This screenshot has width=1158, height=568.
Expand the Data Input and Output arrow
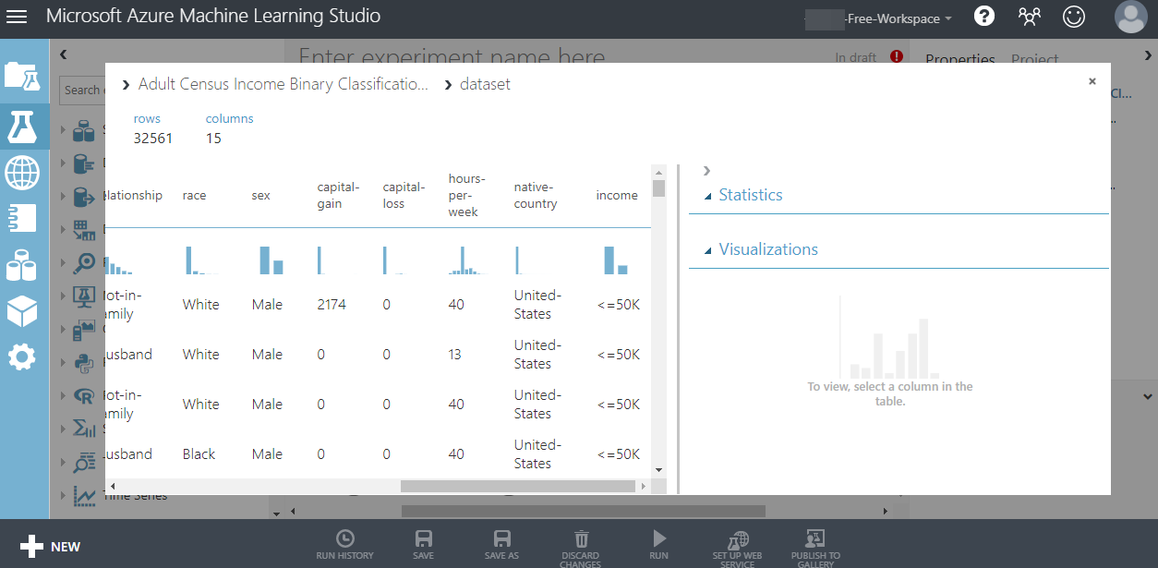(x=63, y=196)
